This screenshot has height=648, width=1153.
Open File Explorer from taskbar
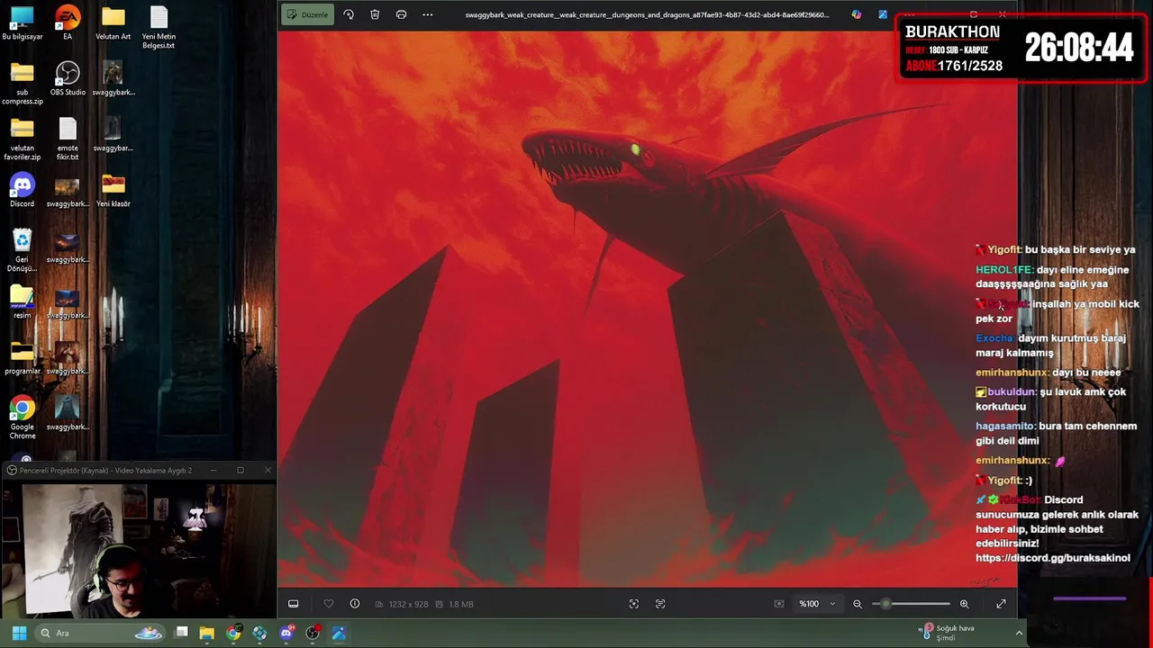(x=207, y=633)
